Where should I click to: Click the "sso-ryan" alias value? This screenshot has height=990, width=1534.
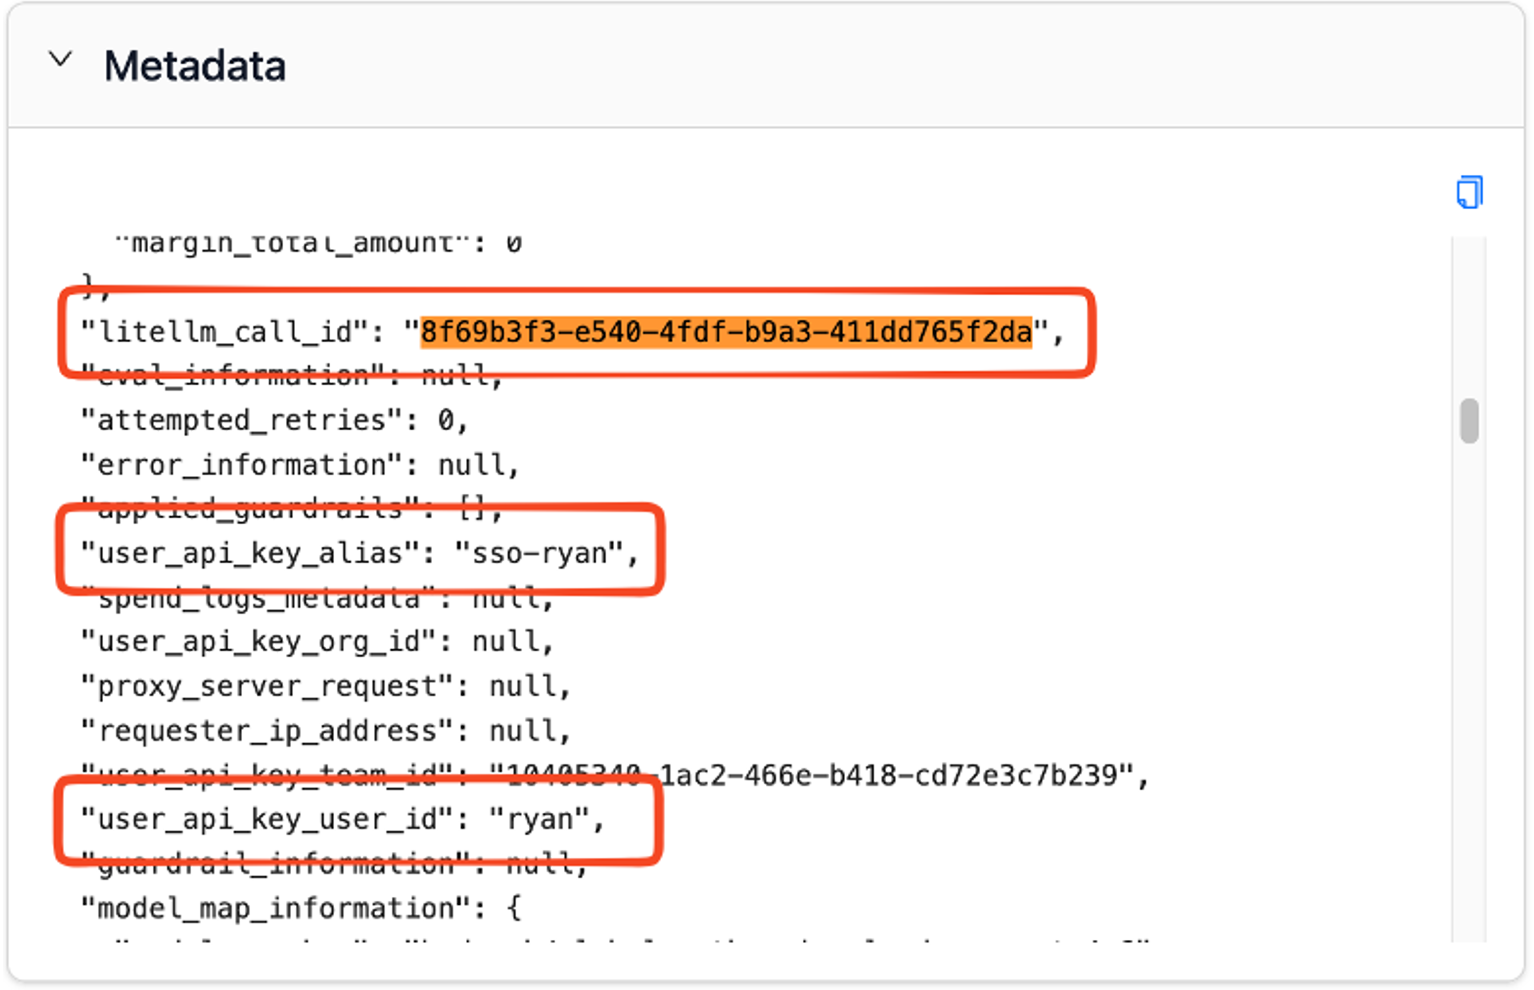(539, 554)
